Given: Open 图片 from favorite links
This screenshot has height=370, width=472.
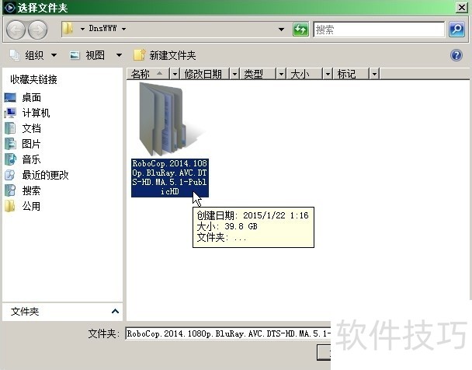Looking at the screenshot, I should (x=31, y=144).
